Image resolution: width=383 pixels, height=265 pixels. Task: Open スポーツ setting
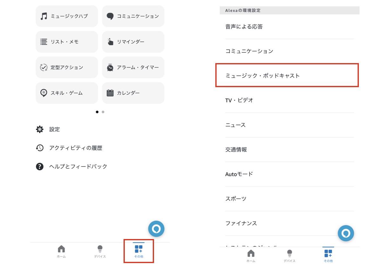tap(290, 199)
